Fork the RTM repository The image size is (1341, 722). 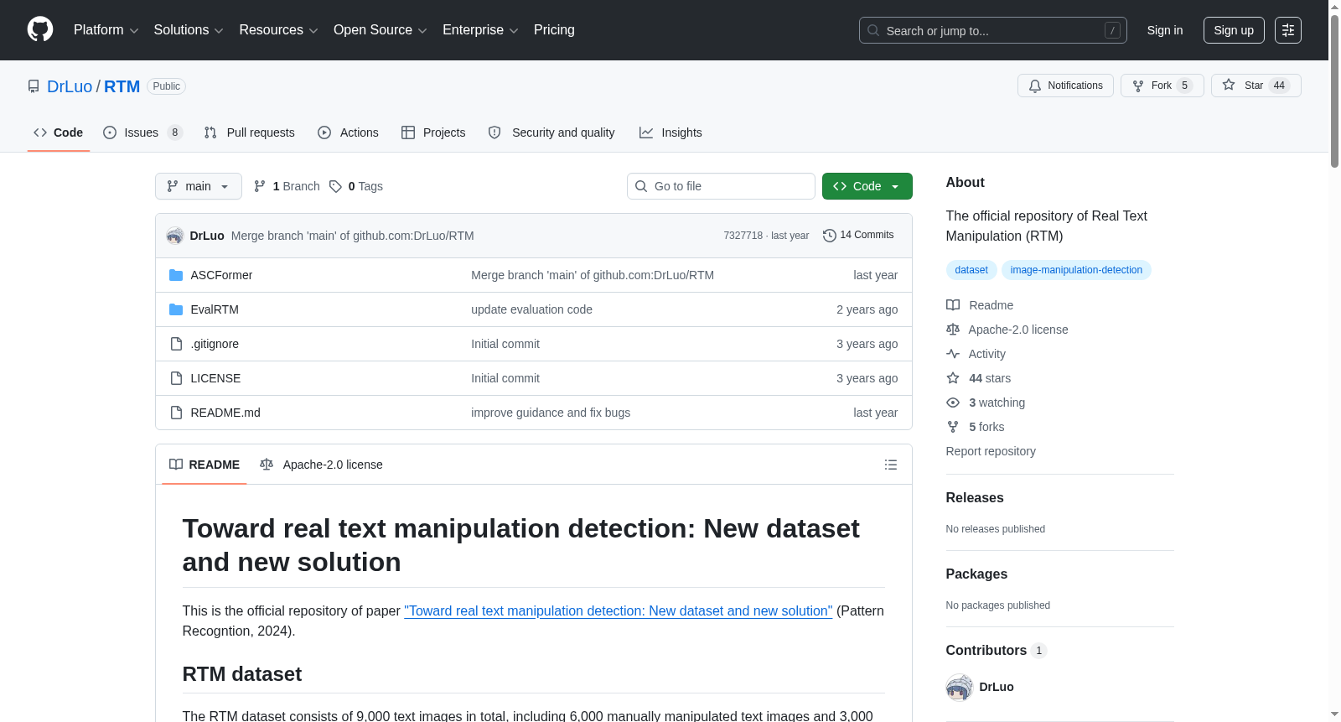1162,86
